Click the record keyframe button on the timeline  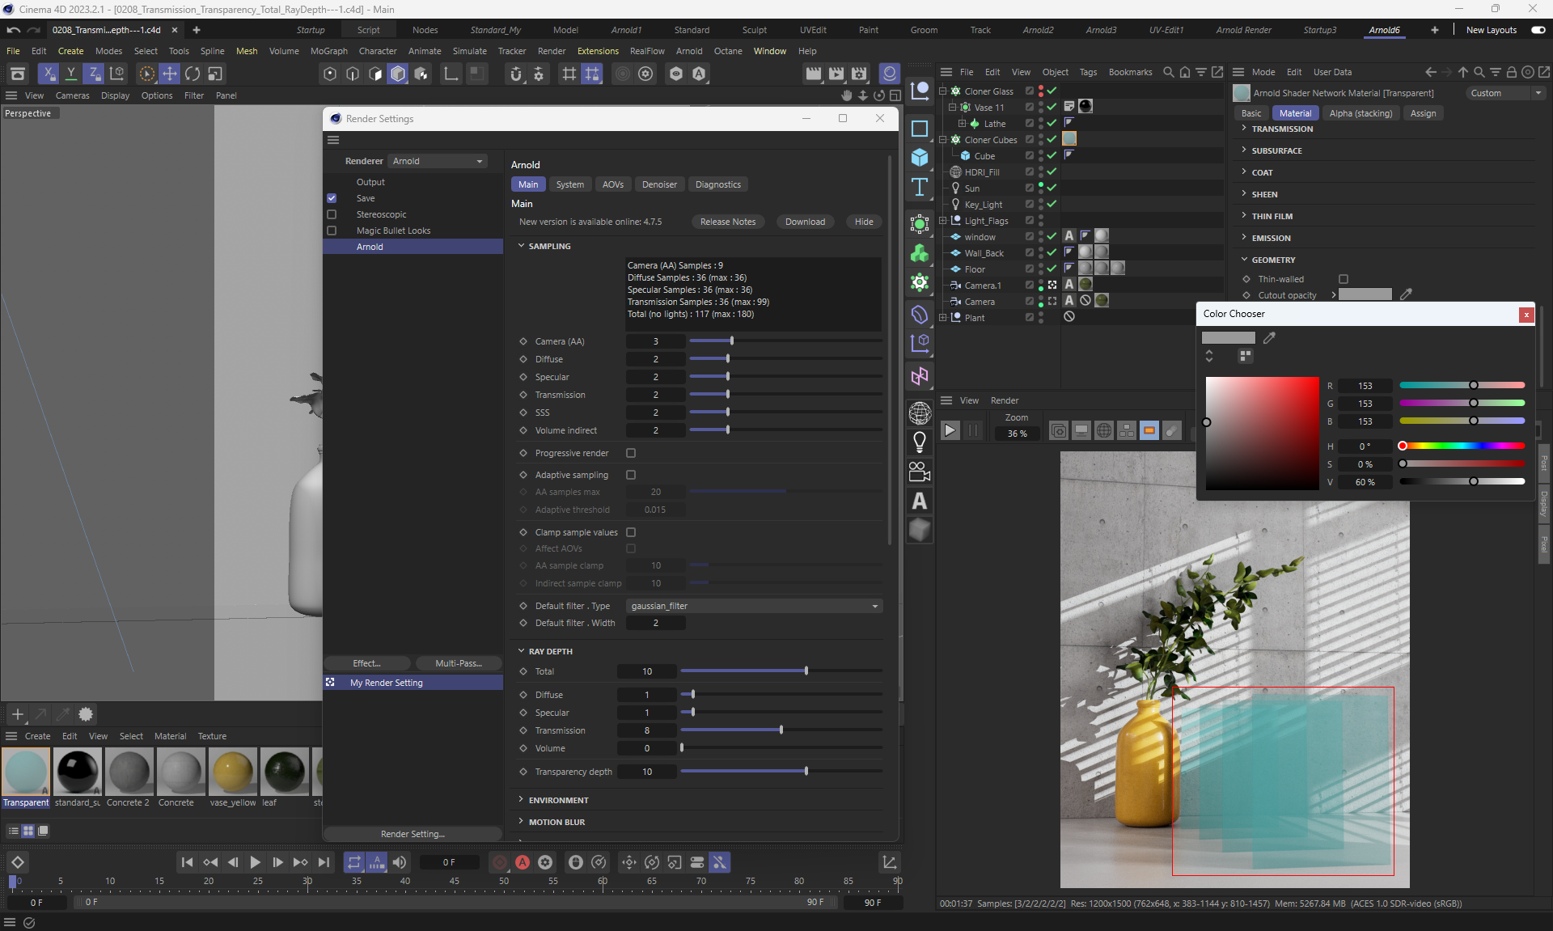point(501,862)
